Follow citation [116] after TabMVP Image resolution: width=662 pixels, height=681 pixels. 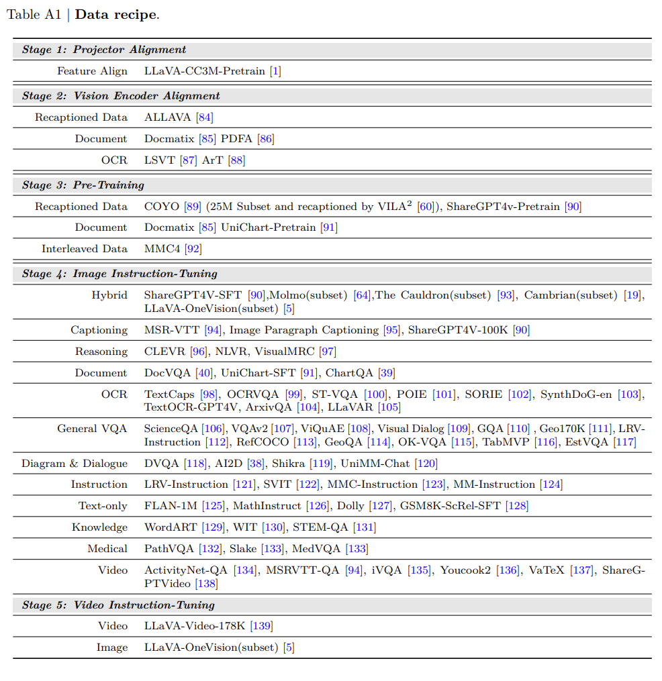pyautogui.click(x=546, y=443)
